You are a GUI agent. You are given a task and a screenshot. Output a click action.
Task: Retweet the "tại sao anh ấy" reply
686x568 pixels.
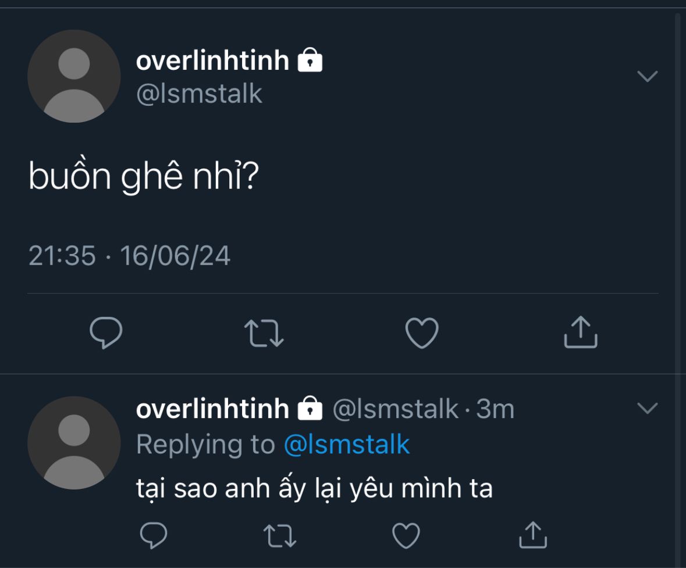(280, 535)
